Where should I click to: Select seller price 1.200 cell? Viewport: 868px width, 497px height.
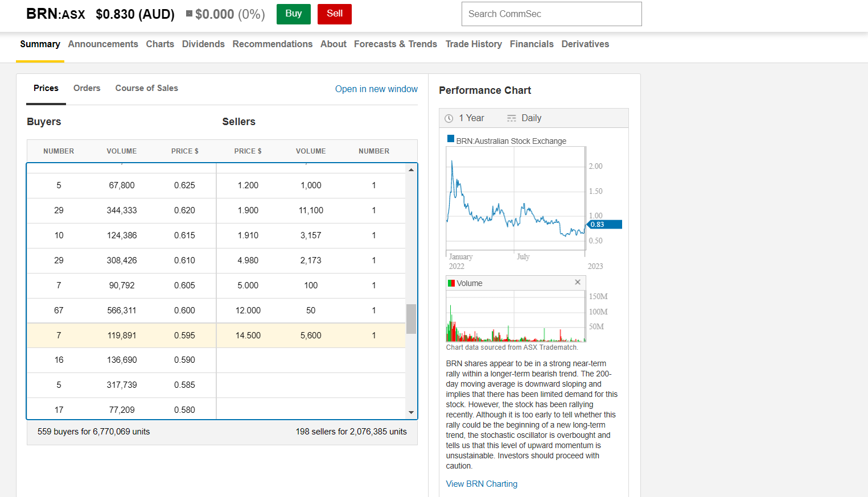pos(248,185)
